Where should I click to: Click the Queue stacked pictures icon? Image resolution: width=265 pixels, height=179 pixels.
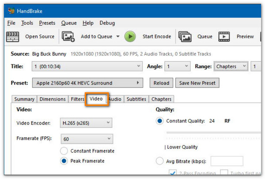pos(185,37)
